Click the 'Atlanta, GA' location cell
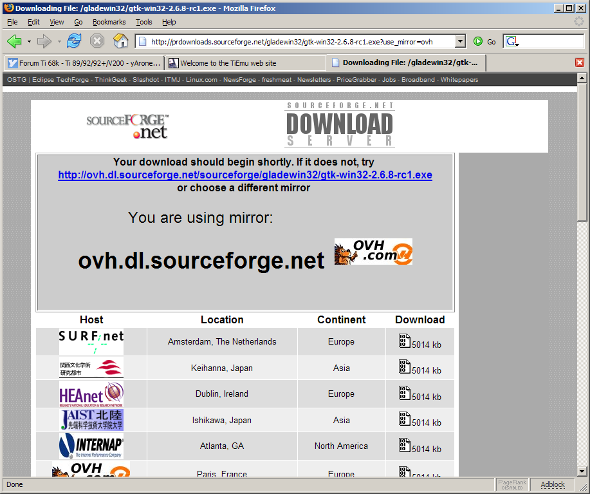Viewport: 590px width, 494px height. [222, 446]
